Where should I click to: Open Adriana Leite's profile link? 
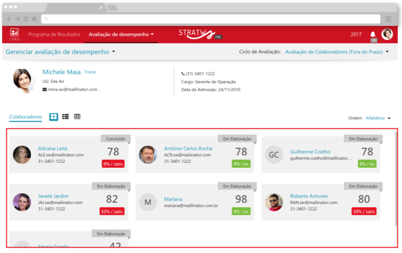click(53, 148)
